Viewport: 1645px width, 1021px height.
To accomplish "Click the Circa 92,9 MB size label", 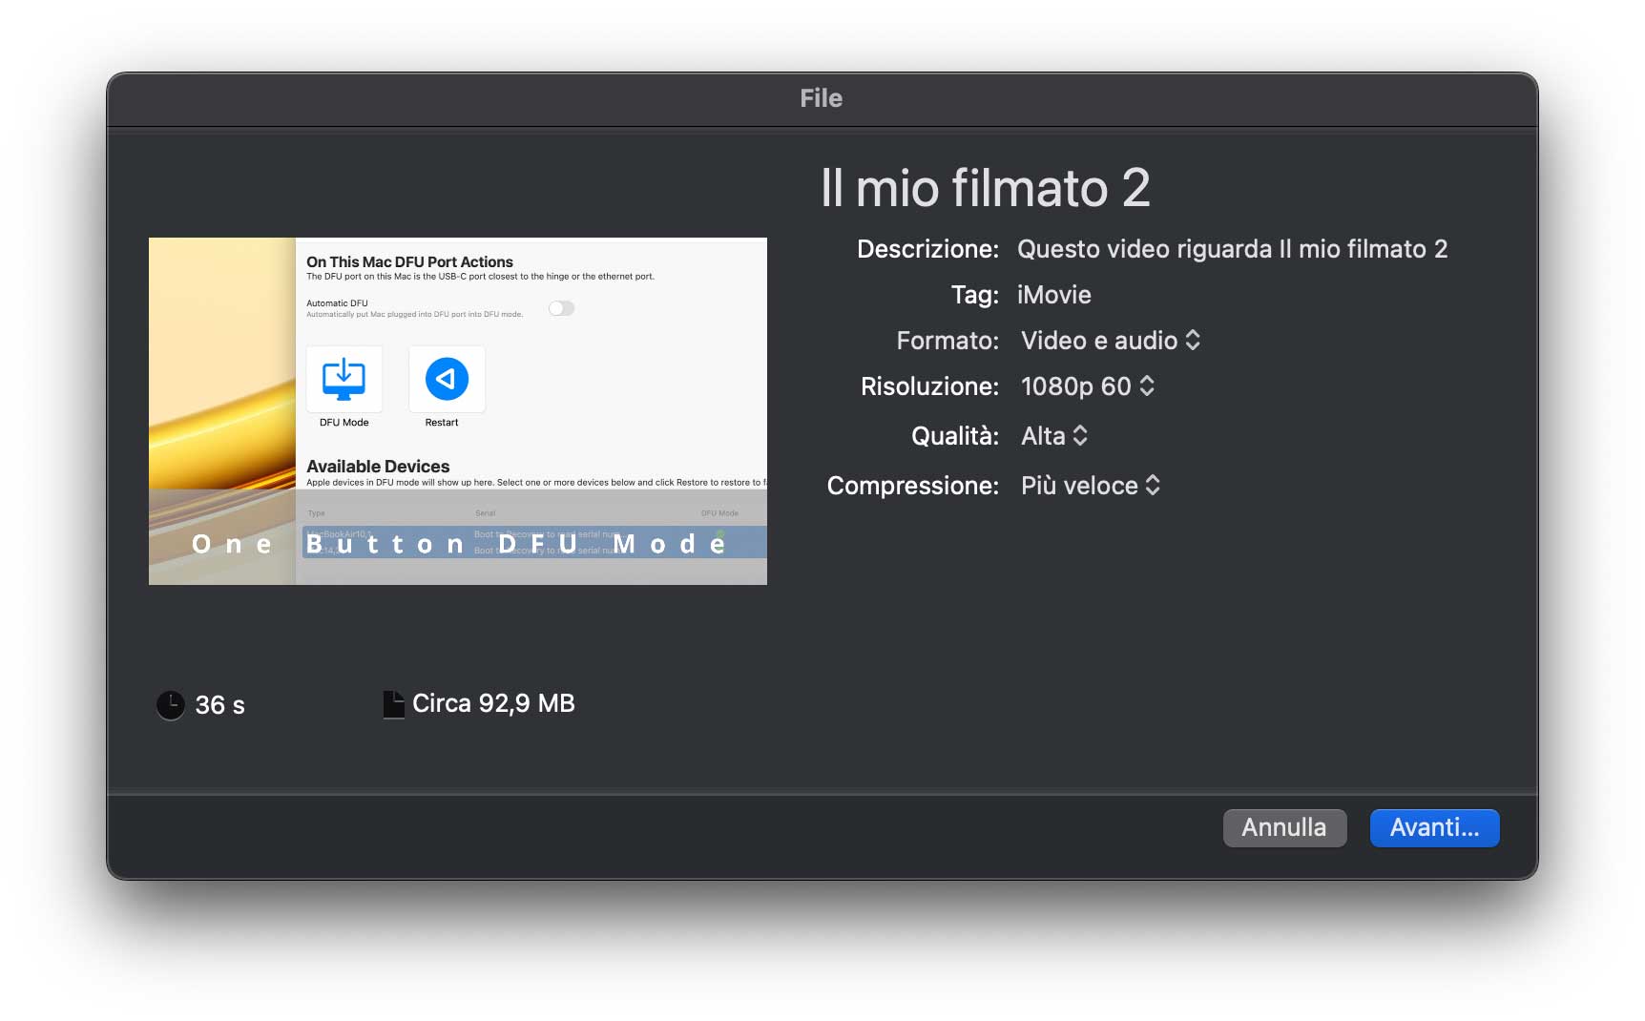I will 492,704.
